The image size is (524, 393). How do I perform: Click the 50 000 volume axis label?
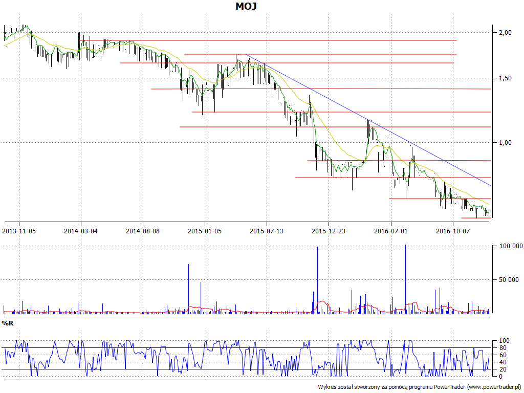click(x=509, y=280)
